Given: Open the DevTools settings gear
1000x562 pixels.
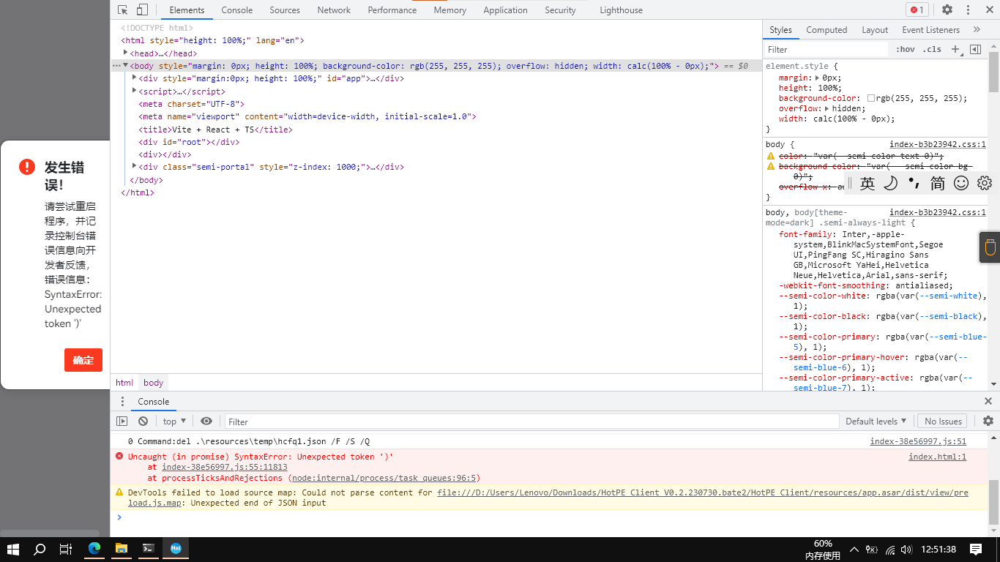Looking at the screenshot, I should (947, 10).
